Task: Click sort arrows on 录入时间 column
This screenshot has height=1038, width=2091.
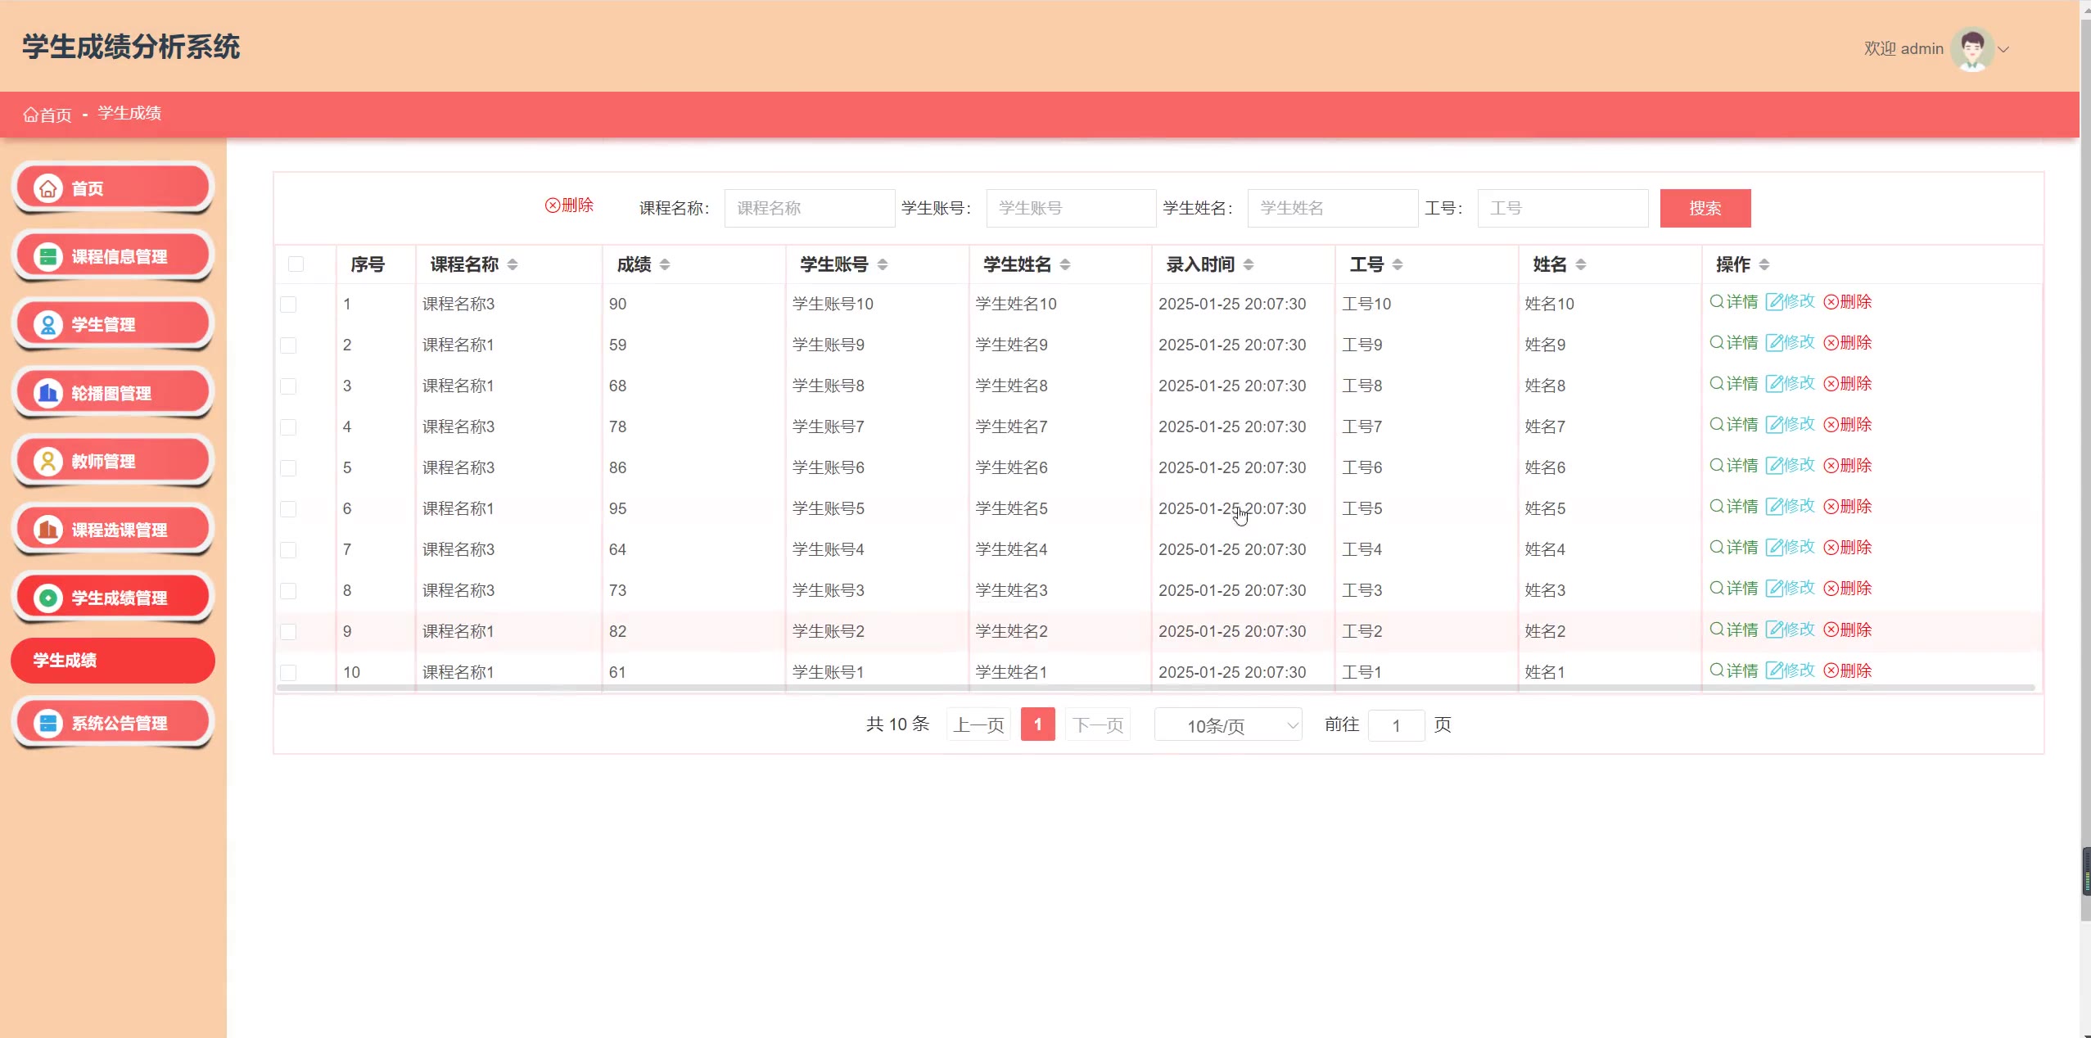Action: 1249,264
